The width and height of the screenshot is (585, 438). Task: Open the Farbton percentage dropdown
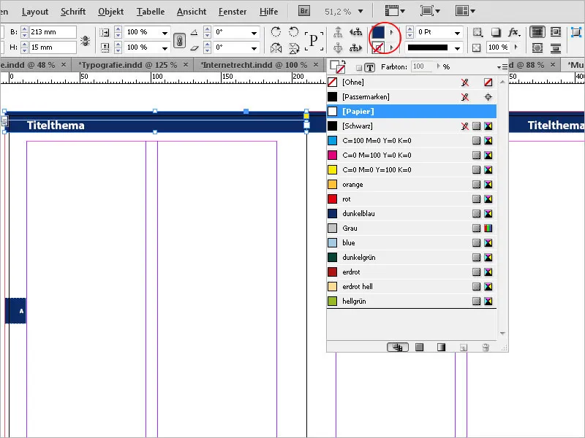(x=437, y=66)
